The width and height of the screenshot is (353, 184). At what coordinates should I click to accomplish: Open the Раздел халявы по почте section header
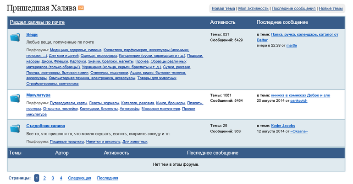point(37,22)
